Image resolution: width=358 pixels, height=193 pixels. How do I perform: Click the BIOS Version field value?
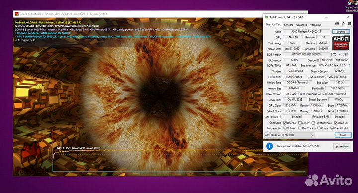click(306, 54)
